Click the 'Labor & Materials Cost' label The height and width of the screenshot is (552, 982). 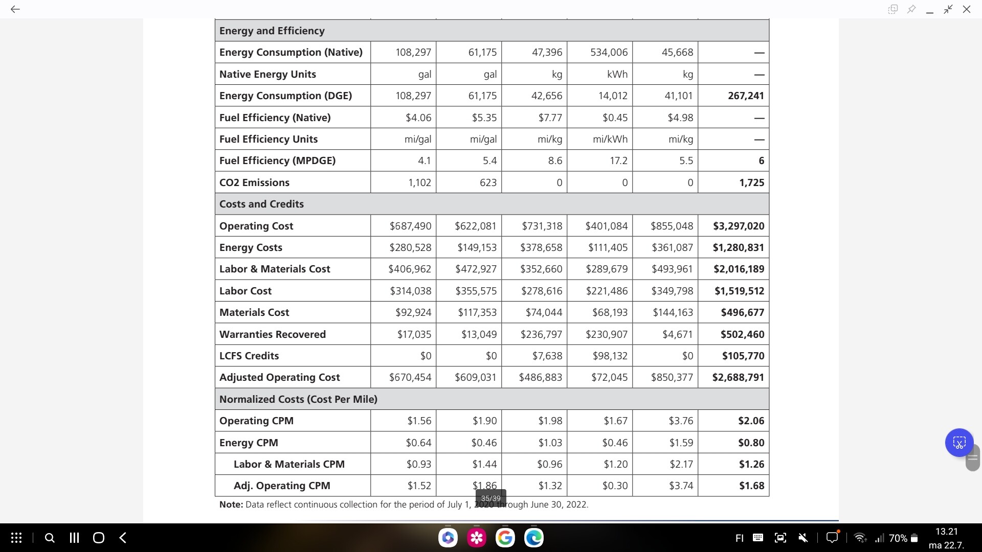(275, 269)
